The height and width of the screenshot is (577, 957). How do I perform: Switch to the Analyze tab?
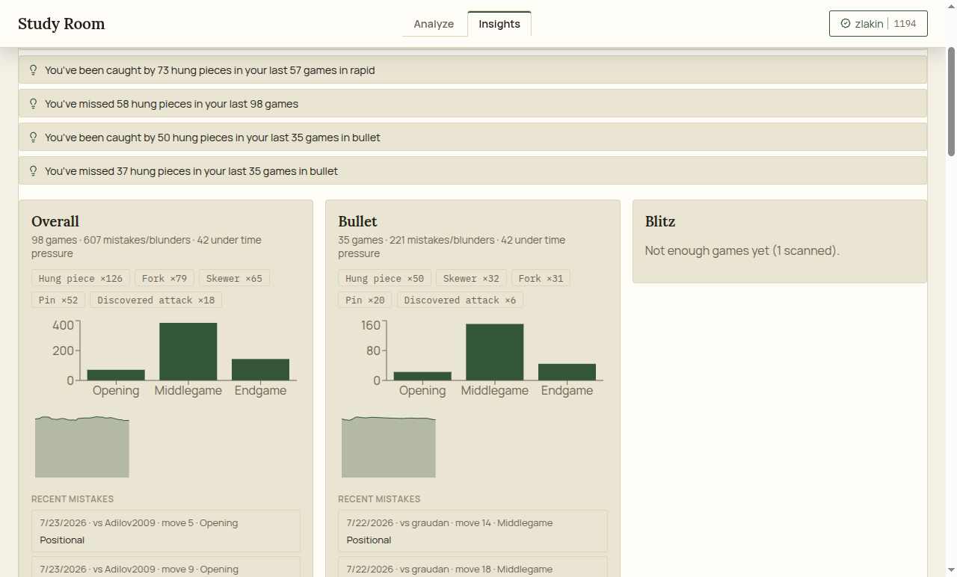click(434, 24)
